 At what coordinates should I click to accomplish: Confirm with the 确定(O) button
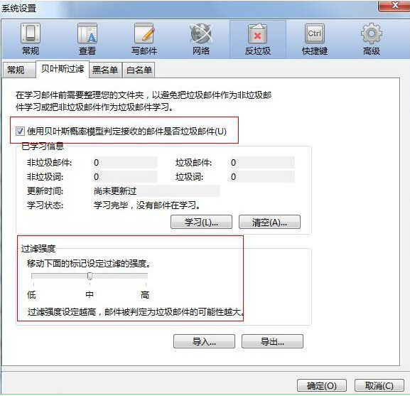(322, 385)
